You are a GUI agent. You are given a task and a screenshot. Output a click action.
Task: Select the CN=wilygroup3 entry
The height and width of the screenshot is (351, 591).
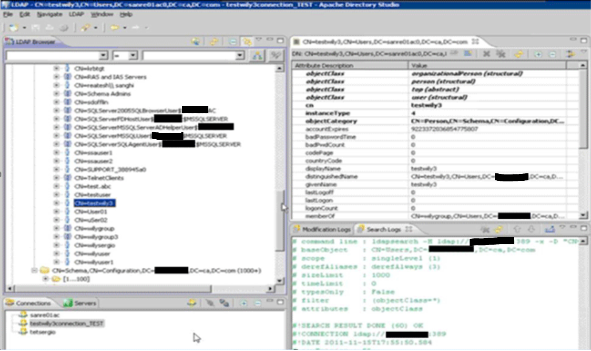(96, 237)
